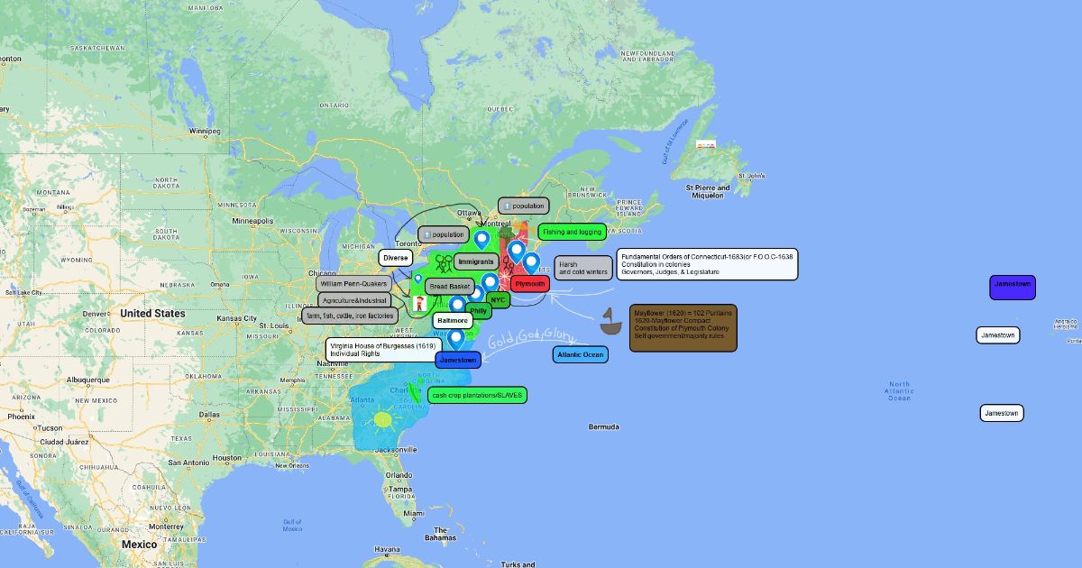Image resolution: width=1082 pixels, height=568 pixels.
Task: Click the Diverse label
Action: (396, 258)
